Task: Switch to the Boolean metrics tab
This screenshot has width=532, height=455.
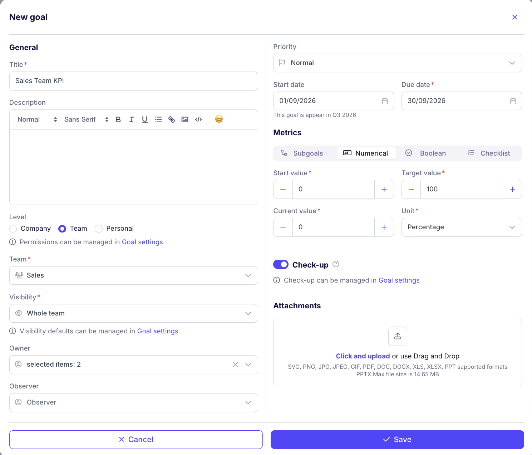Action: (425, 153)
